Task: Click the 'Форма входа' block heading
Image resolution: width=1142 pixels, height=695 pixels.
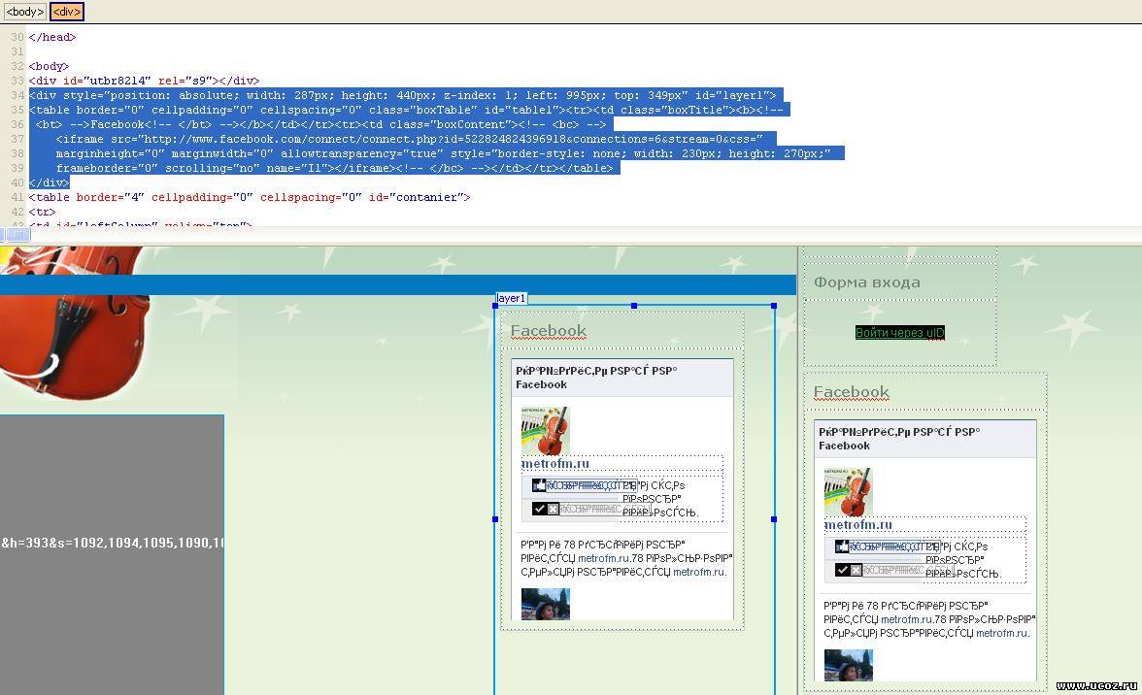Action: [x=866, y=282]
